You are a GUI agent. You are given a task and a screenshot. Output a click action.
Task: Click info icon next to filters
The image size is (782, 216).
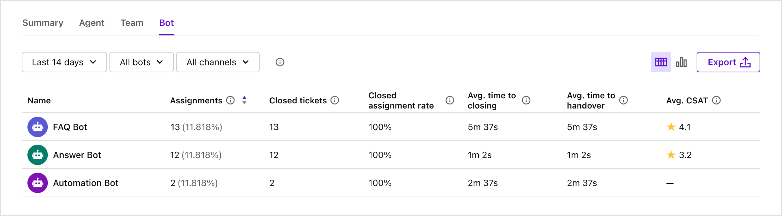pos(280,62)
